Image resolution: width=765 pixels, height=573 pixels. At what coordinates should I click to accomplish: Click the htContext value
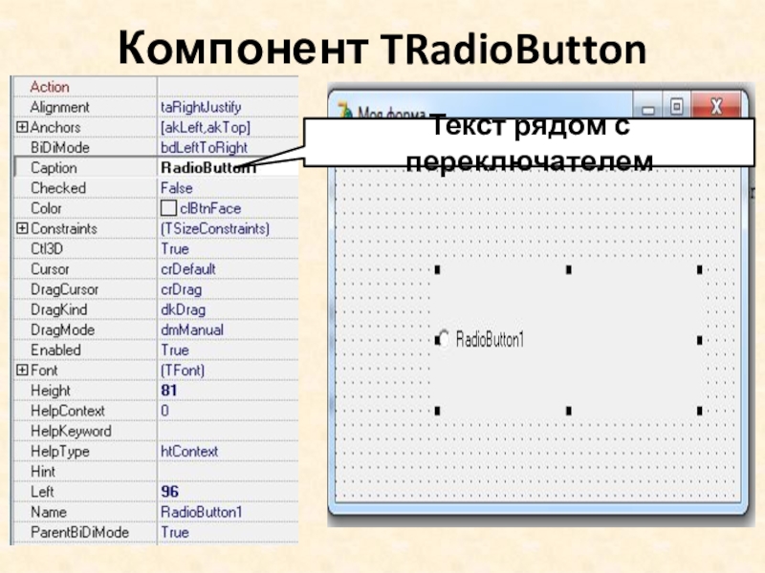click(x=189, y=452)
